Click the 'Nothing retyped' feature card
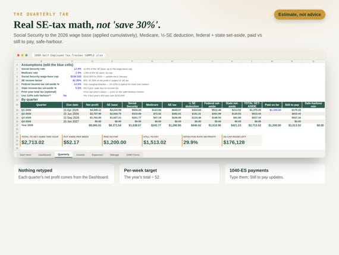Viewport: 339px width, 255px height. tap(64, 174)
